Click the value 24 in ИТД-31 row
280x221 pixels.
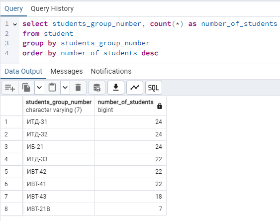click(x=130, y=122)
